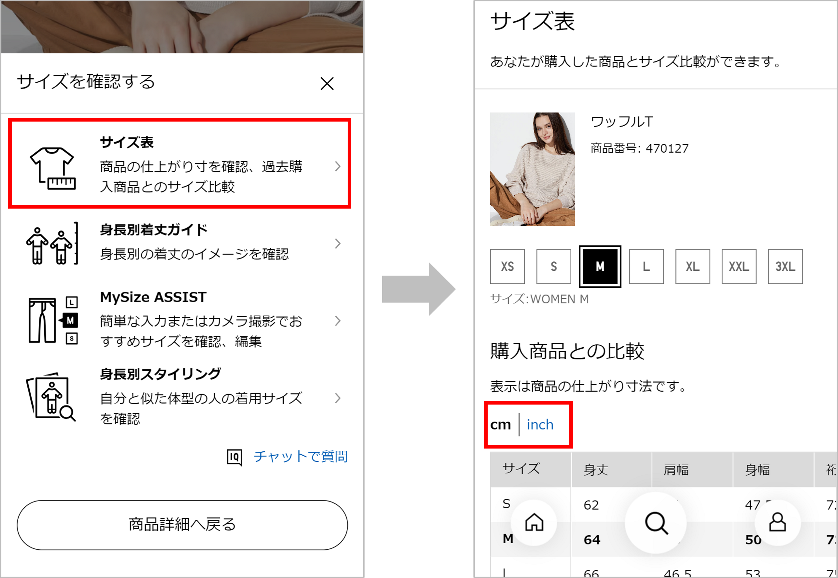Tap the magnifier search icon button
The image size is (838, 578).
(x=656, y=523)
